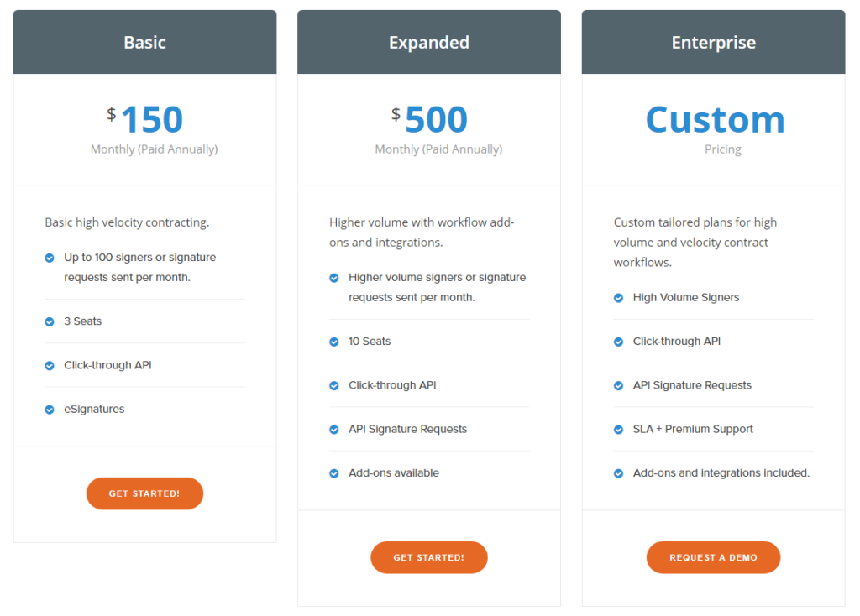Click the checkmark beside "High Volume Signers"
The width and height of the screenshot is (860, 616).
618,297
